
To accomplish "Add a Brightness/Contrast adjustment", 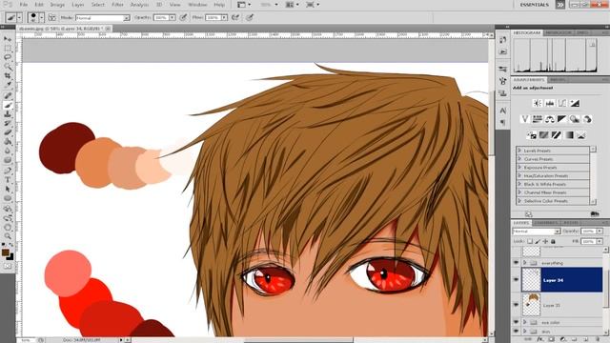I will (x=538, y=103).
